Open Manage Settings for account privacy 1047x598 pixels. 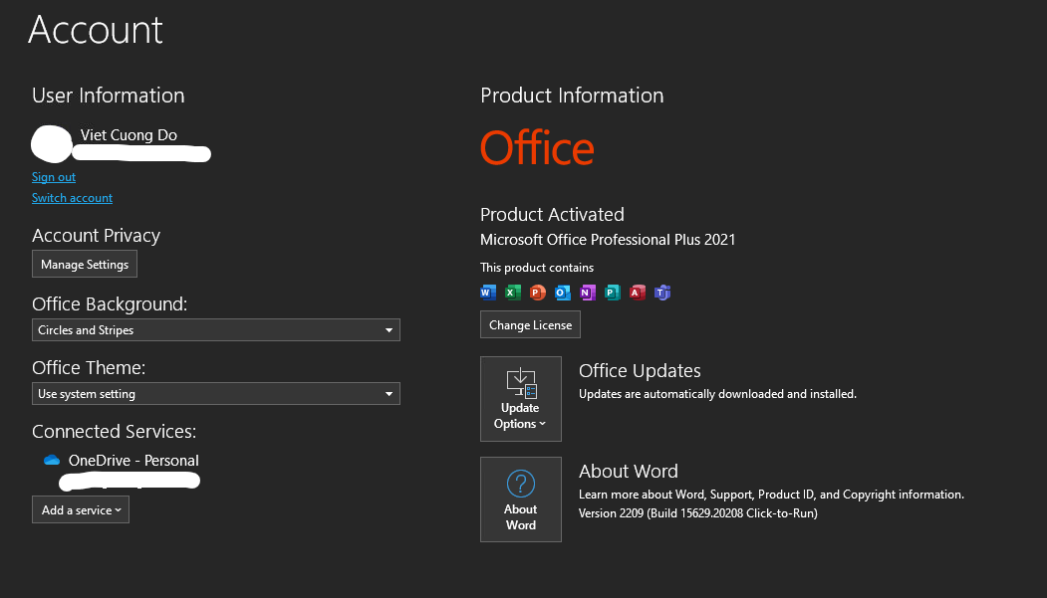[x=85, y=264]
